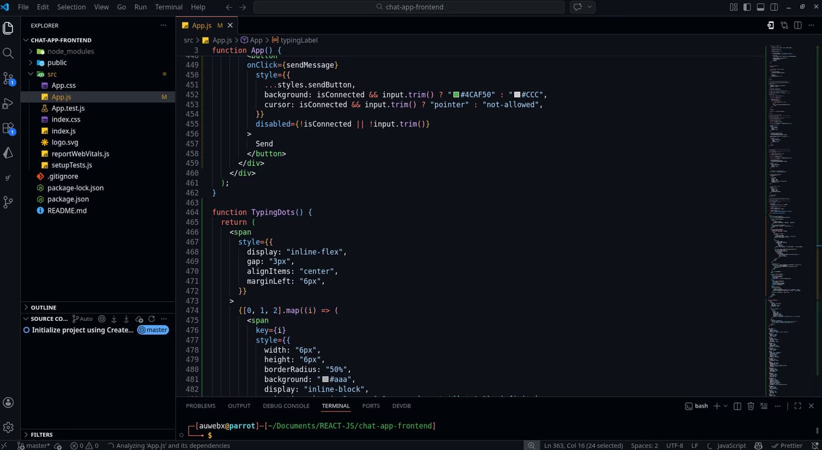The height and width of the screenshot is (450, 822).
Task: Open the Terminal menu in menu bar
Action: click(x=168, y=7)
